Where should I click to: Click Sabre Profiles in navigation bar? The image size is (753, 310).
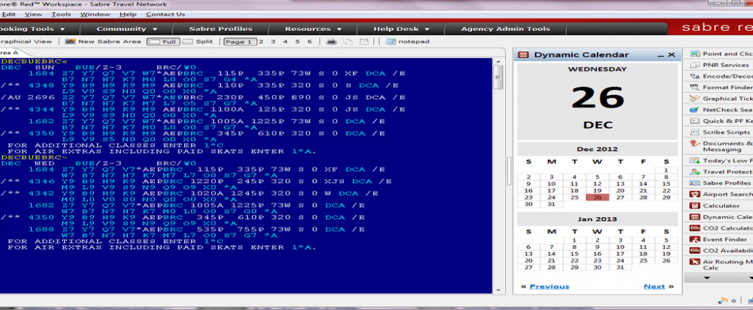221,29
